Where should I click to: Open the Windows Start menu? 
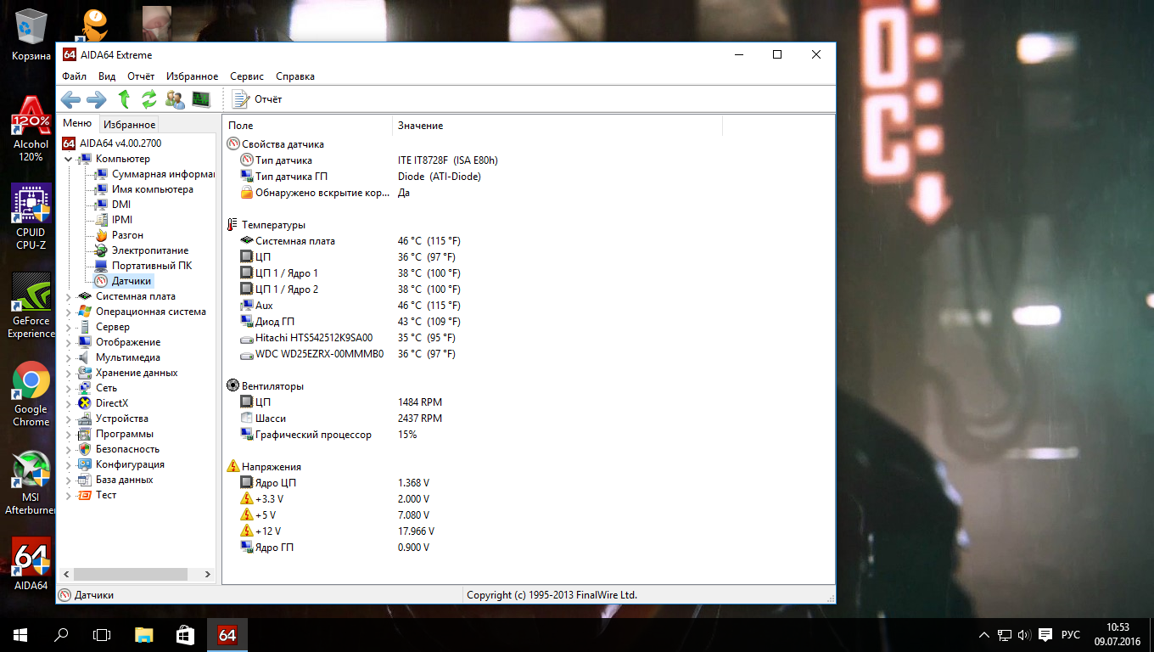tap(20, 635)
